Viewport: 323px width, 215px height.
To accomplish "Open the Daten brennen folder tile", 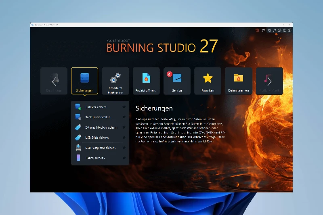I will [239, 81].
